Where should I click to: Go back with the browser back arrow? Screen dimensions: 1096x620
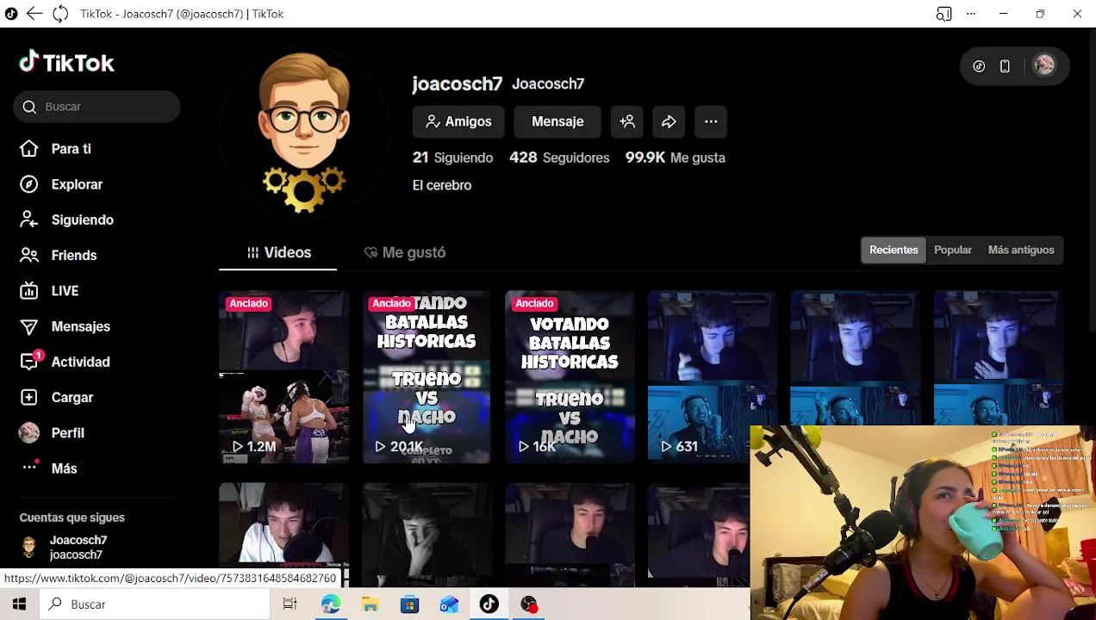[34, 14]
